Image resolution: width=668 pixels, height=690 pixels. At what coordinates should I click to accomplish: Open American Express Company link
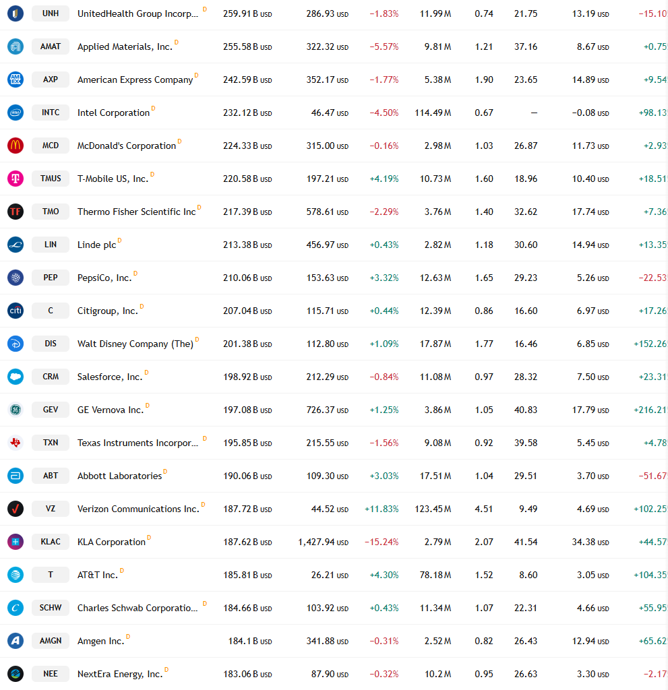click(x=135, y=80)
